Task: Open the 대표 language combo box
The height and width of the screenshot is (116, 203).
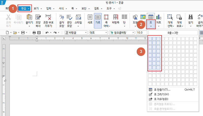Action: pos(98,33)
